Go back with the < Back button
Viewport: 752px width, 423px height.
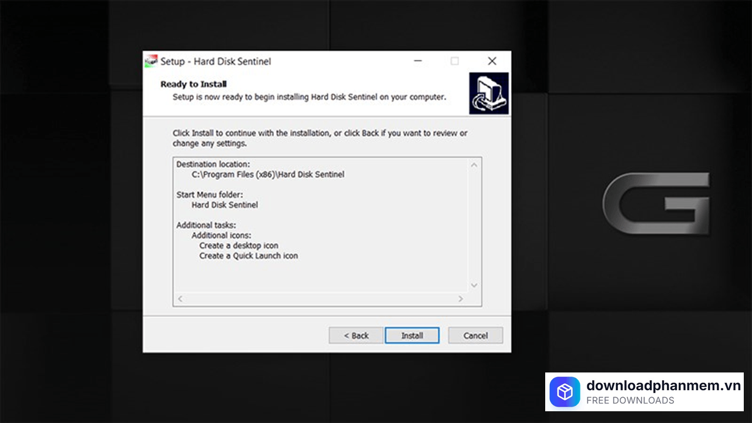(x=356, y=335)
